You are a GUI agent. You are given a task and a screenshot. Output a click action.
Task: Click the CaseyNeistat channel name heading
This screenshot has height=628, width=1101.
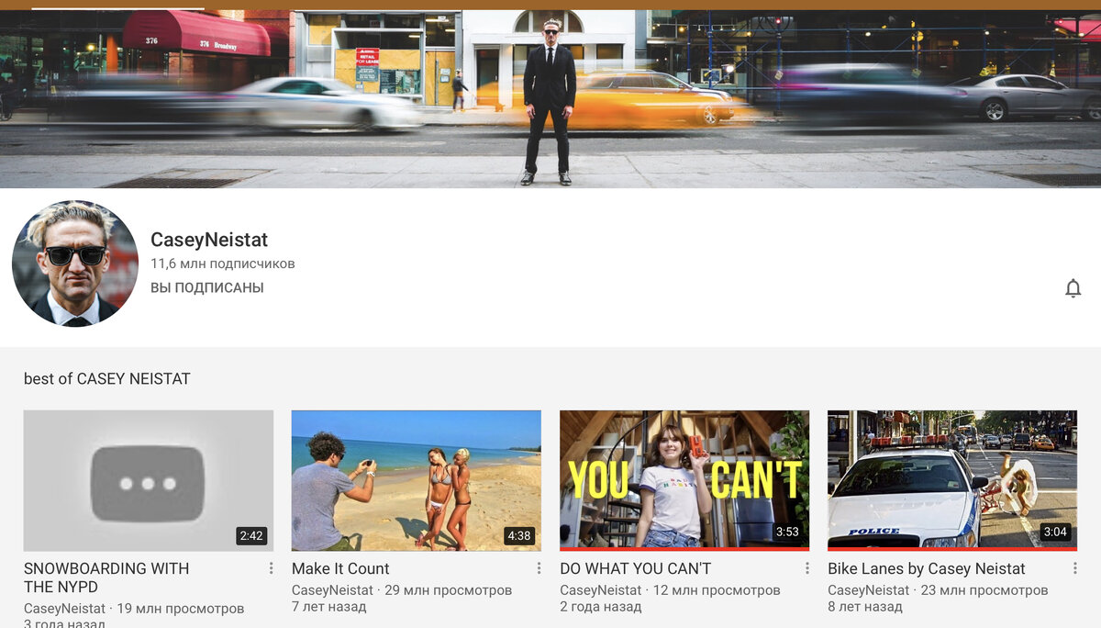pyautogui.click(x=209, y=240)
